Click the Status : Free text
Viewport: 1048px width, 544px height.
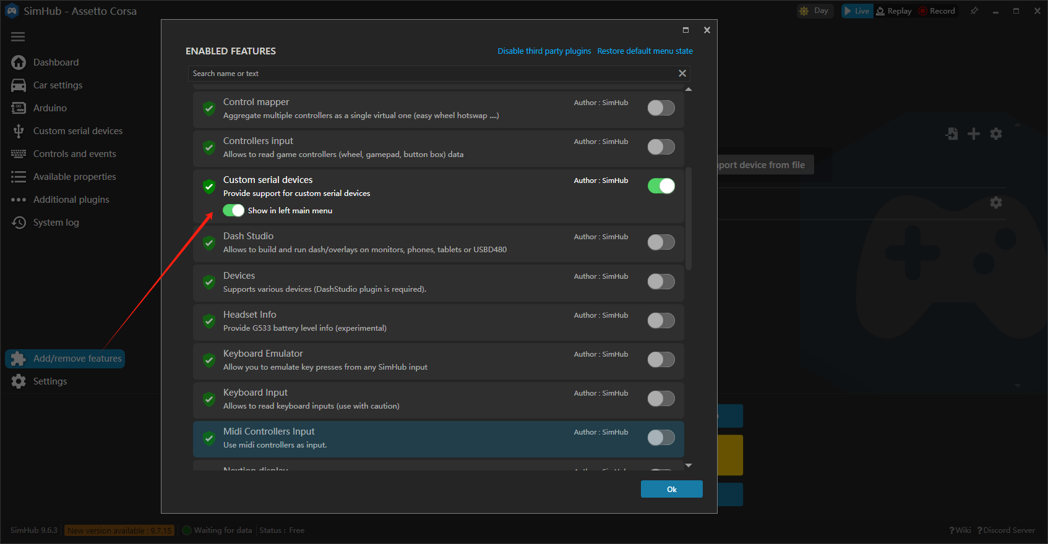(282, 530)
